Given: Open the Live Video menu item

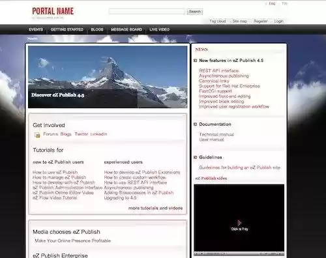Looking at the screenshot, I should click(x=159, y=29).
